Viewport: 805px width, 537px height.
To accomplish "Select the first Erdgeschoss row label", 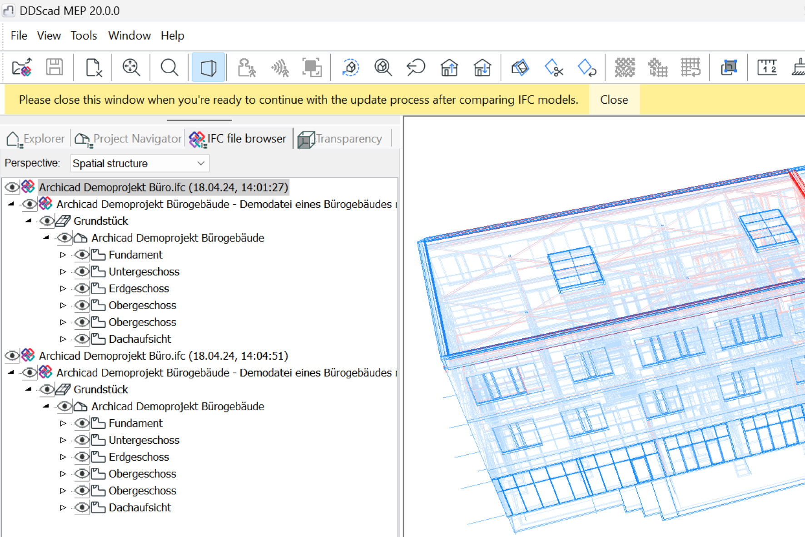I will coord(139,288).
